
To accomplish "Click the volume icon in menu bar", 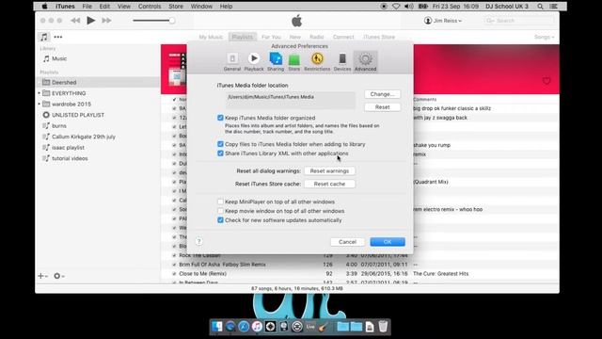I will 409,7.
